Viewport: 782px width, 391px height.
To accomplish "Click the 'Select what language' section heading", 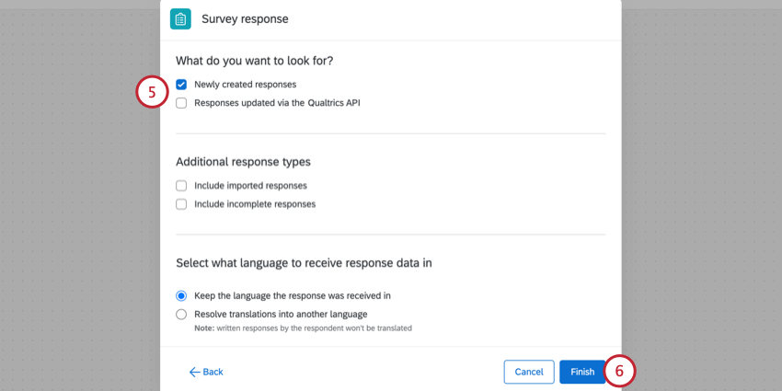I will click(x=304, y=263).
